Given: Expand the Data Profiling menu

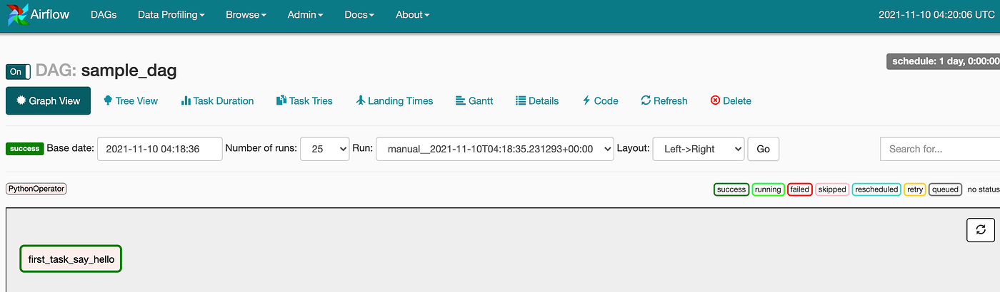Looking at the screenshot, I should click(171, 14).
